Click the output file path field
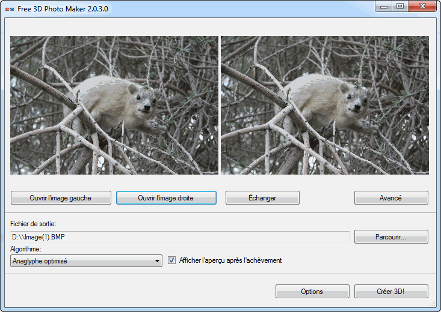The image size is (441, 312). pos(180,237)
